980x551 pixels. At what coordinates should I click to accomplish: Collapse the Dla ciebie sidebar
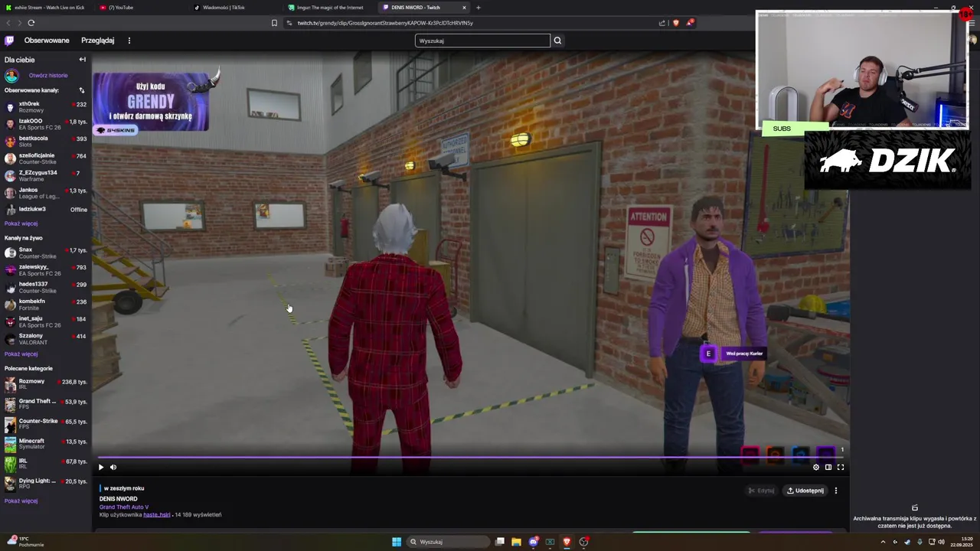tap(82, 60)
